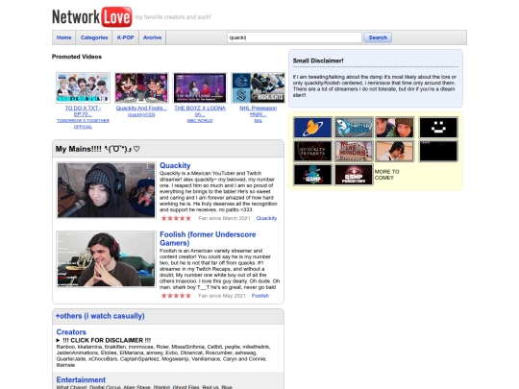Open Foolish streamer photo
This screenshot has width=519, height=389.
tap(106, 259)
